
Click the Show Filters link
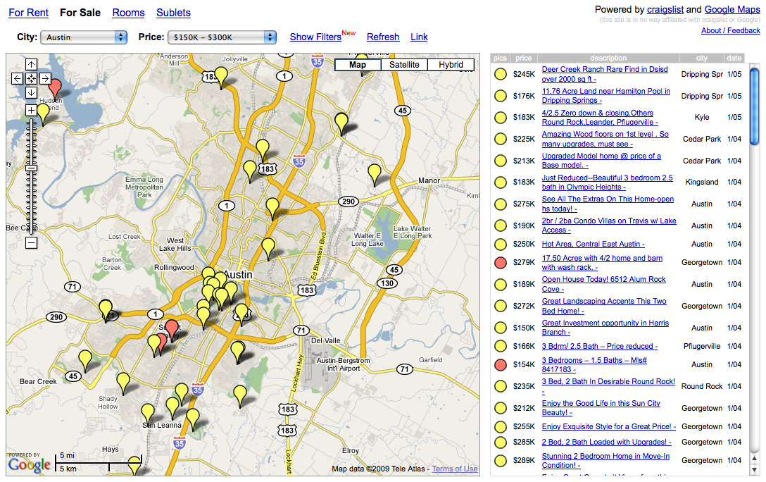(x=315, y=37)
